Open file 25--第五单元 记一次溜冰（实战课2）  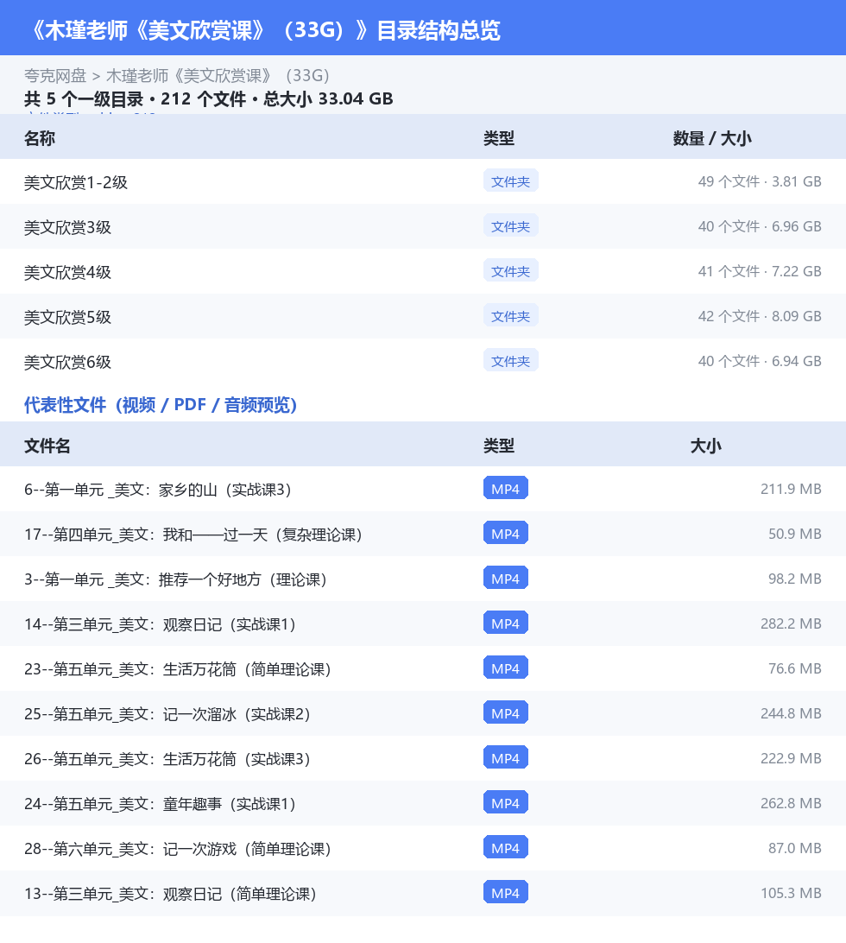167,714
